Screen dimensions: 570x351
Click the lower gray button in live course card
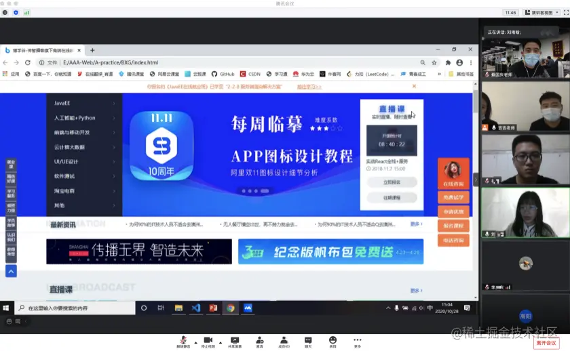[392, 198]
